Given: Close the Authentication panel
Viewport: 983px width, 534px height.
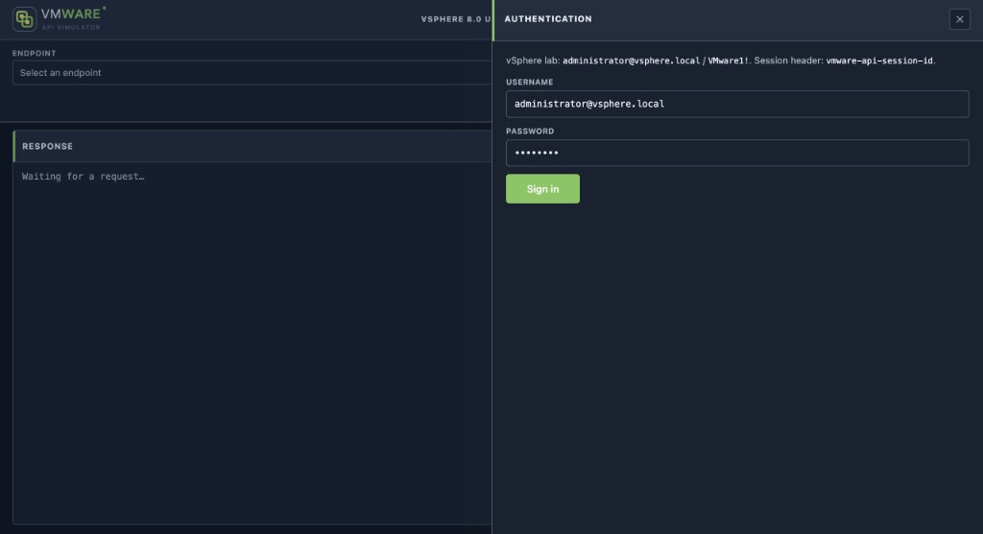Looking at the screenshot, I should (x=959, y=19).
